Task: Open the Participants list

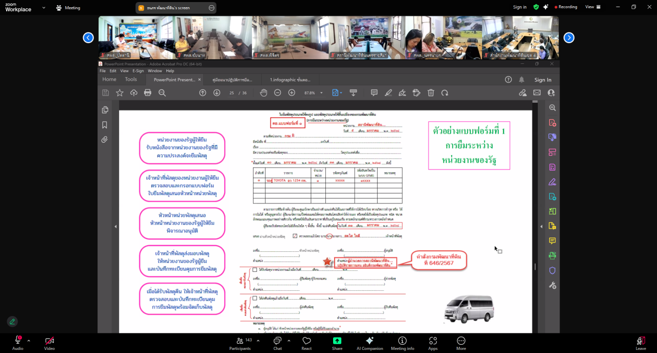Action: (x=240, y=341)
